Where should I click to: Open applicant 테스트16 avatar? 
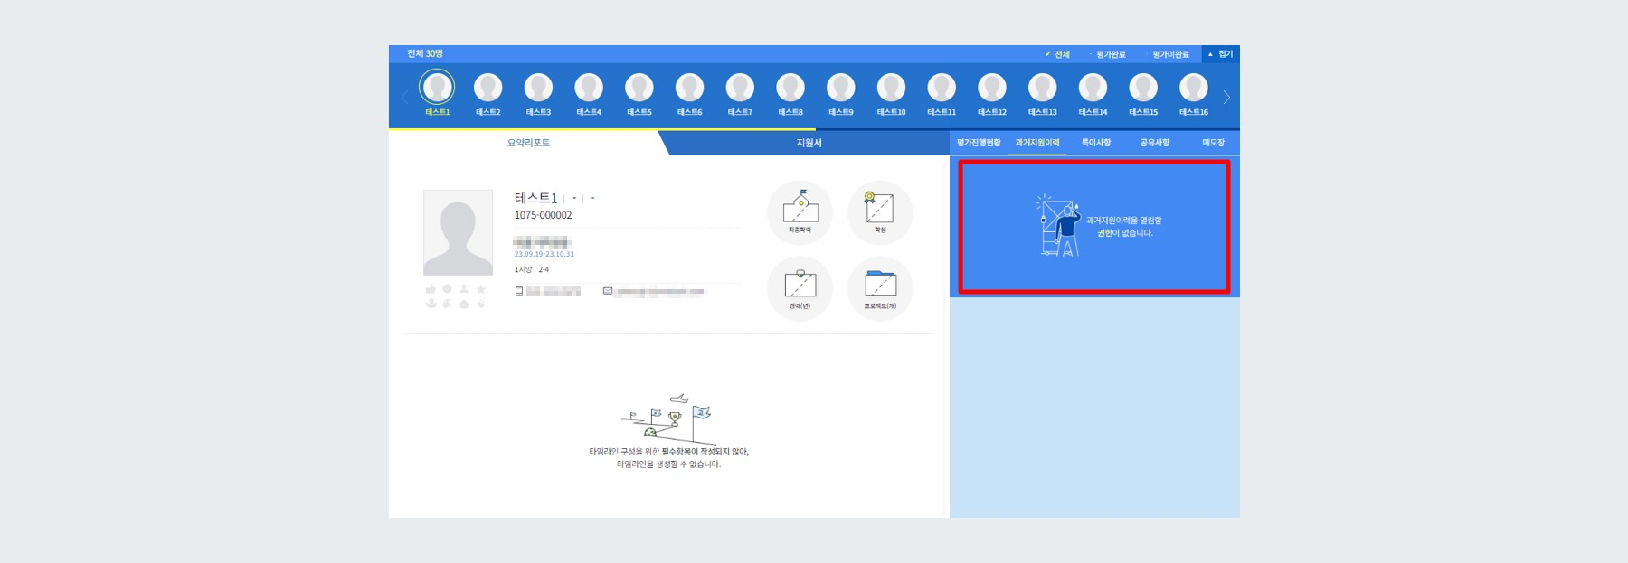(1194, 88)
